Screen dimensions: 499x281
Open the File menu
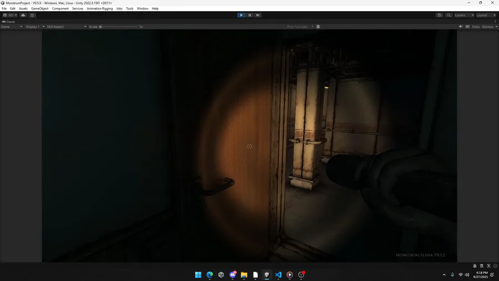click(x=4, y=8)
